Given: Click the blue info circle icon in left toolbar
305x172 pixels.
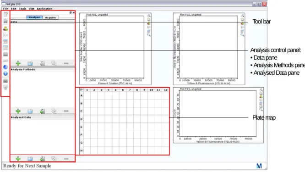Looking at the screenshot, I should click(5, 73).
